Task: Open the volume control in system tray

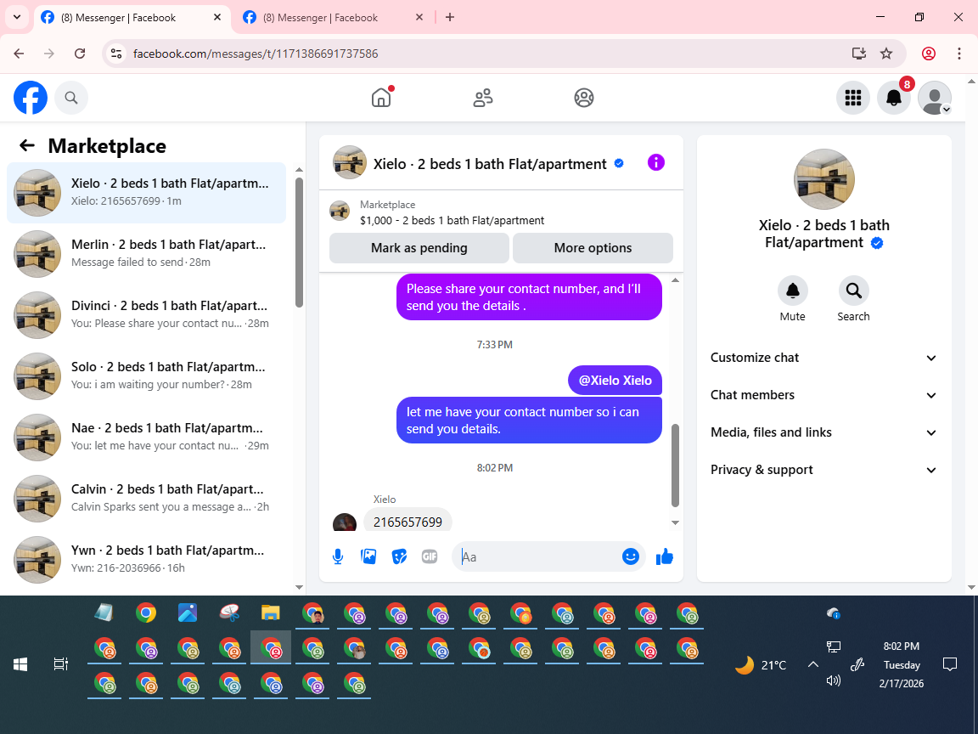Action: [833, 680]
